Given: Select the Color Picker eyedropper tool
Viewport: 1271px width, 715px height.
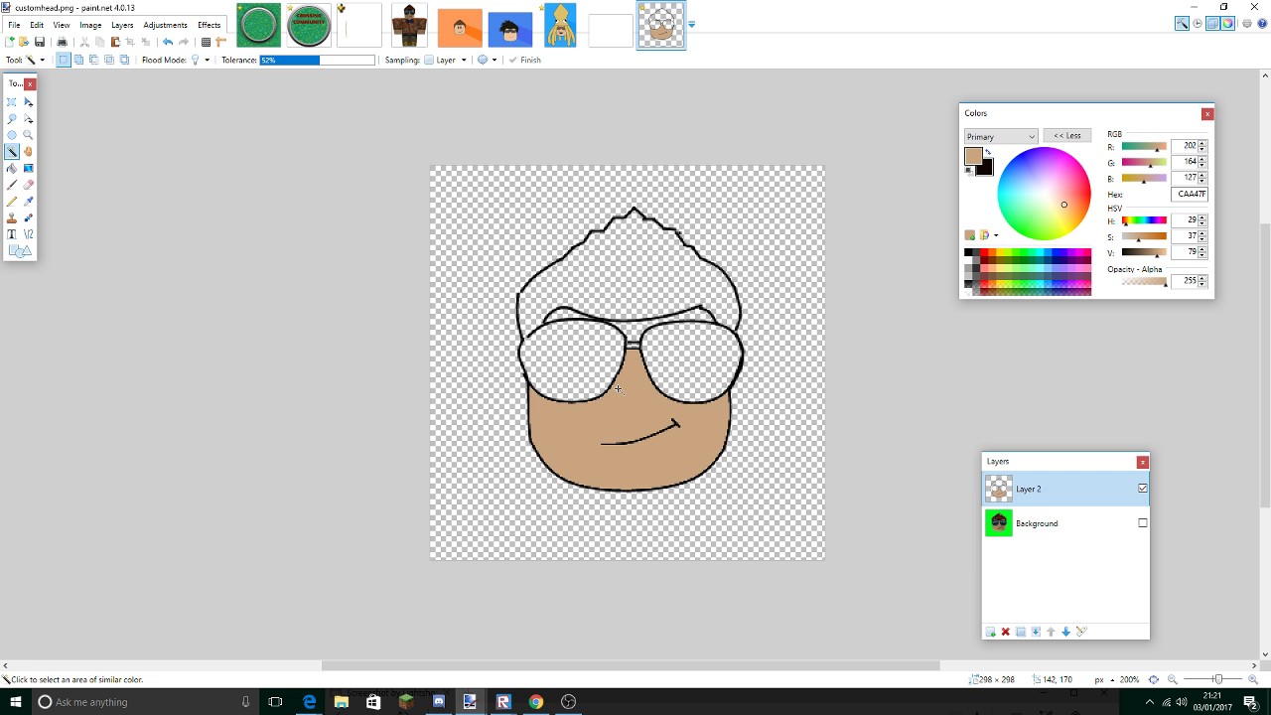Looking at the screenshot, I should pyautogui.click(x=28, y=202).
